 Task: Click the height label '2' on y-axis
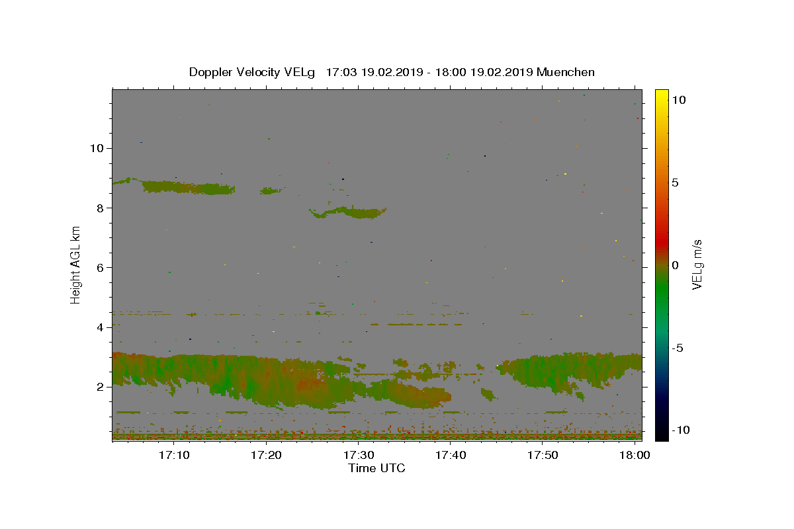coord(100,387)
